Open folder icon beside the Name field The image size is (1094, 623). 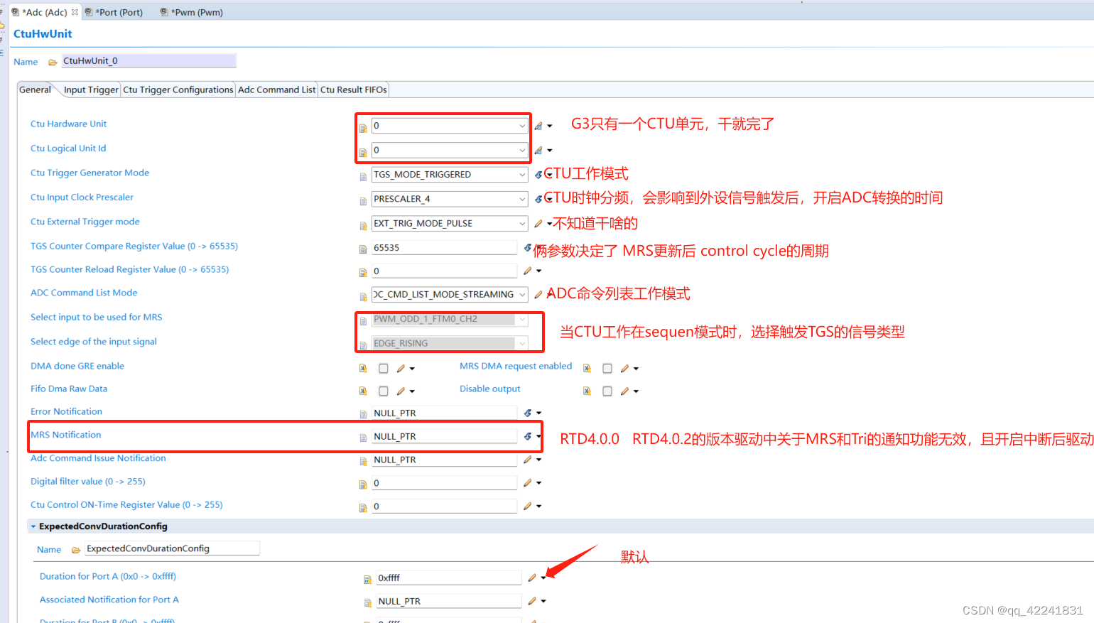point(53,61)
